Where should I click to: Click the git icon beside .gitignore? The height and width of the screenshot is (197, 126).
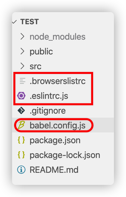(x=21, y=111)
